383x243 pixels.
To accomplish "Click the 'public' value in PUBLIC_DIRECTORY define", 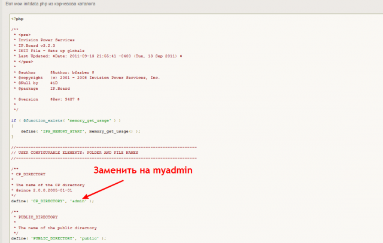I will pos(89,238).
